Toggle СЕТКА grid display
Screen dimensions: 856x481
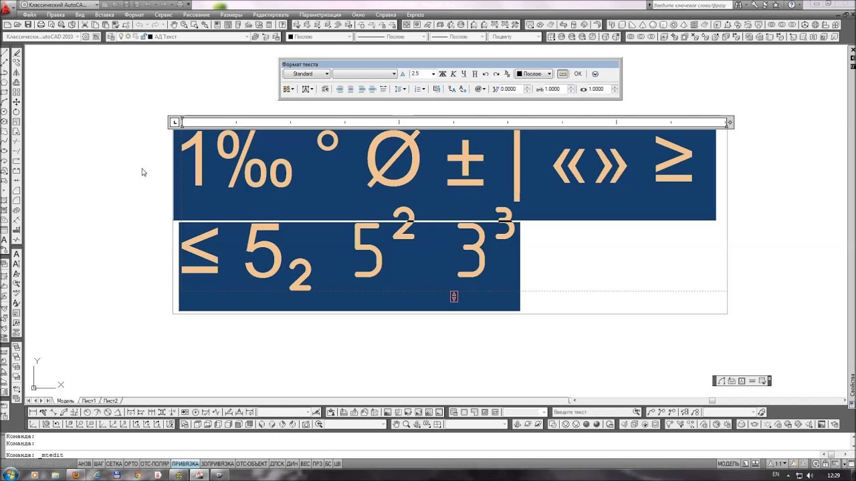coord(114,464)
